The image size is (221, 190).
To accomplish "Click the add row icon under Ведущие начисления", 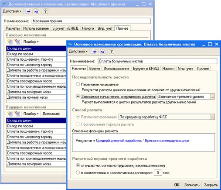I will 10,114.
